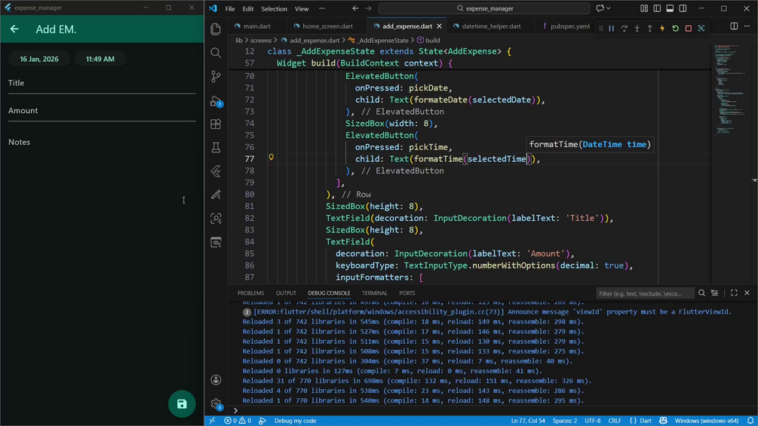This screenshot has height=426, width=758.
Task: Open the Customize Layout button
Action: click(x=644, y=8)
